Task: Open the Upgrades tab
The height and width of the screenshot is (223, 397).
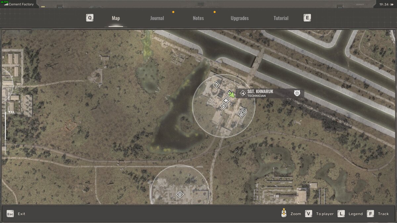Action: (x=240, y=18)
